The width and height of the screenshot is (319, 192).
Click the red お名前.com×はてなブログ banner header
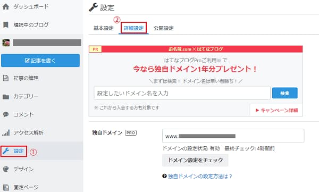pos(196,49)
